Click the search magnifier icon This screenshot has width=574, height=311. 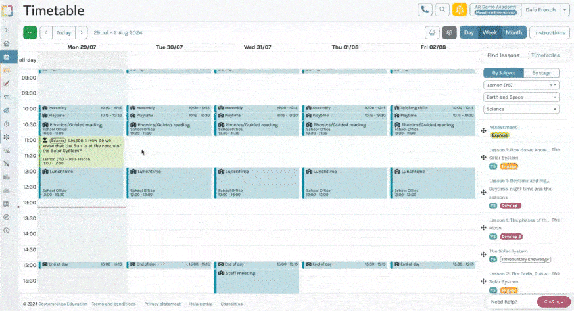(442, 10)
